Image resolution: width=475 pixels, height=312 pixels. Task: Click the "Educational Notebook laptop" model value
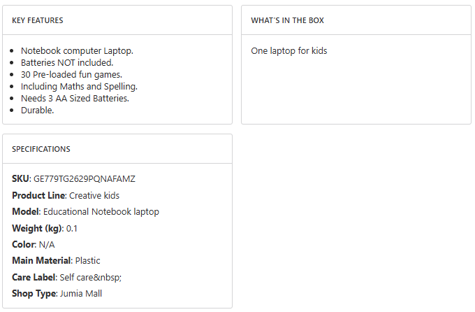pyautogui.click(x=101, y=212)
